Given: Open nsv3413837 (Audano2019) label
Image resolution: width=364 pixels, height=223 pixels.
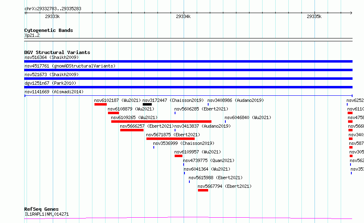Looking at the screenshot, I should coord(202,126).
